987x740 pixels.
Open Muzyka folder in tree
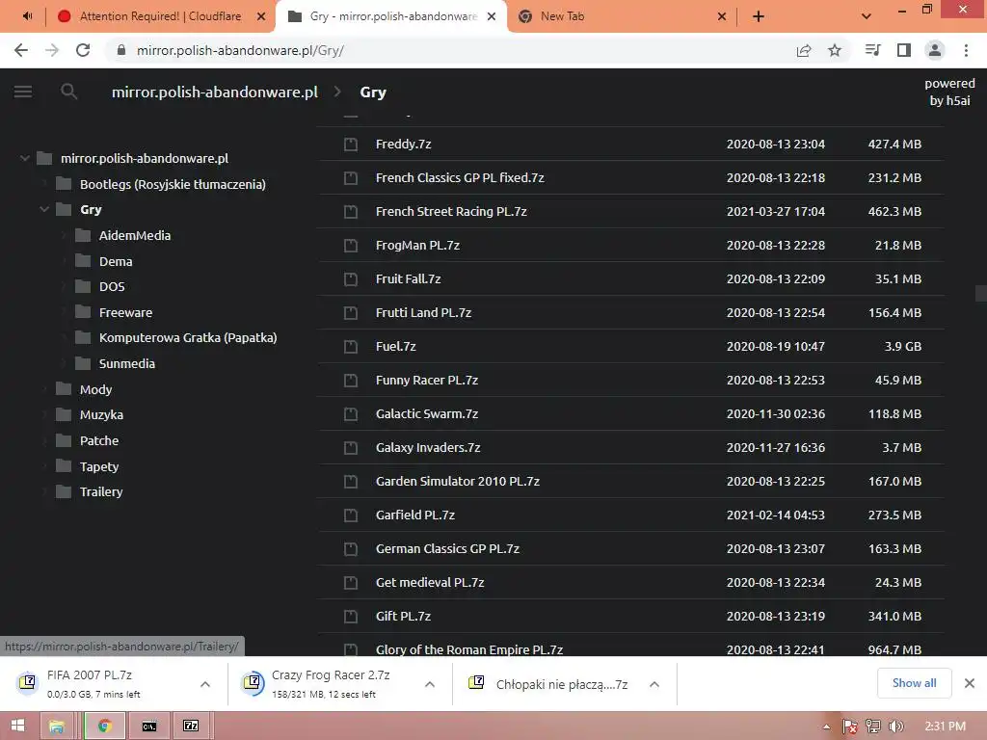[101, 414]
